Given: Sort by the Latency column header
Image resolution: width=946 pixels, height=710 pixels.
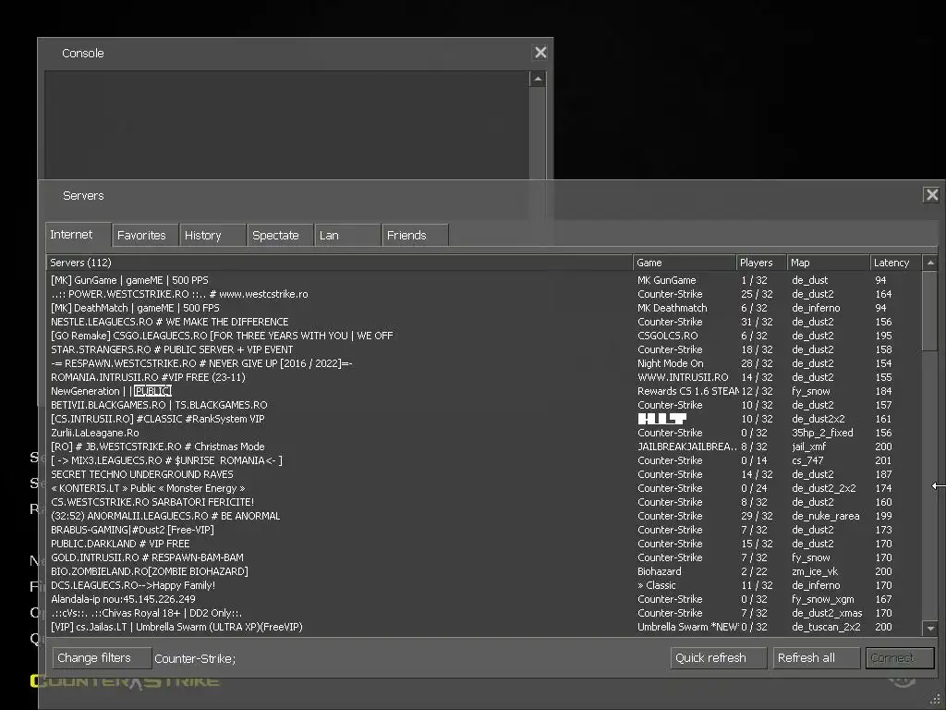Looking at the screenshot, I should [x=895, y=263].
